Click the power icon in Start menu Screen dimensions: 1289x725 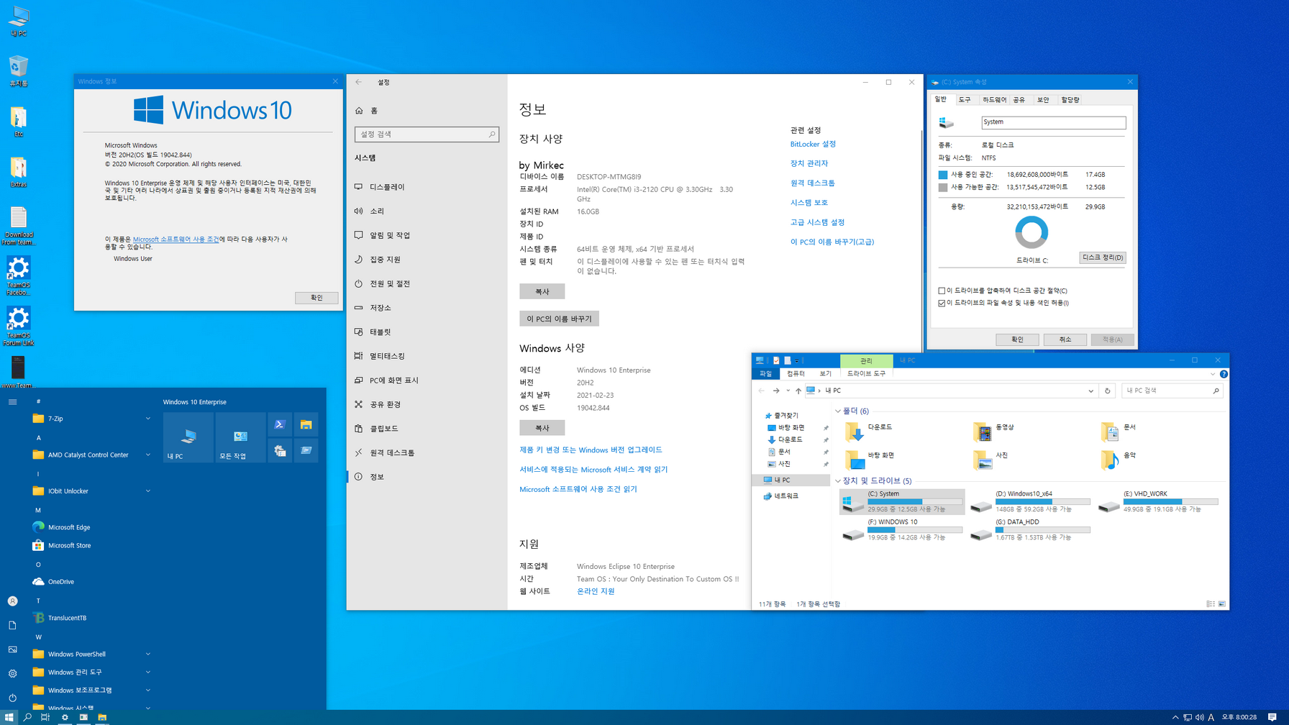[x=12, y=698]
